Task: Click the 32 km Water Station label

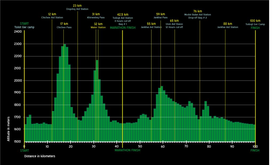Action: [98, 26]
